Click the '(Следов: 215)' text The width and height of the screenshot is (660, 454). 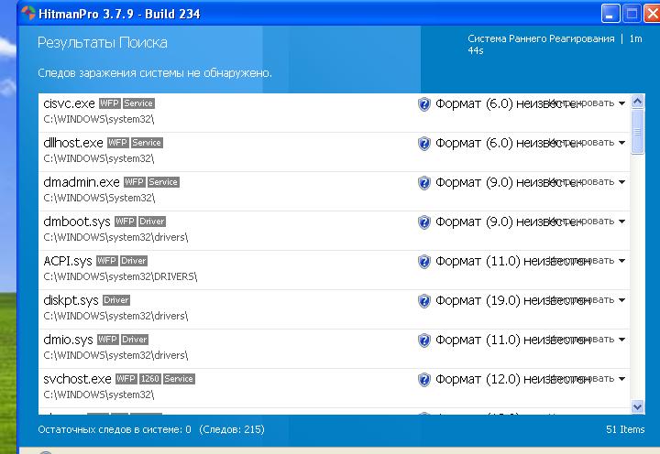coord(232,429)
